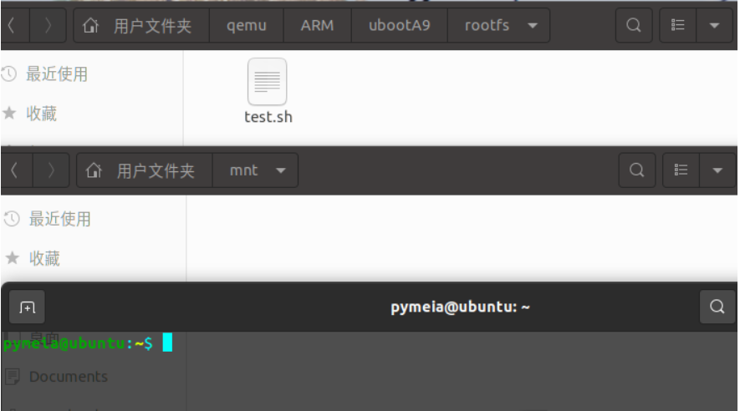Click home icon in mnt window path bar

coord(94,170)
